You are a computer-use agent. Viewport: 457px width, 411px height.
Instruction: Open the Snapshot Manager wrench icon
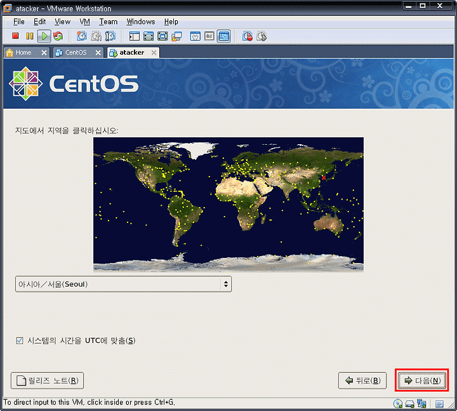110,36
